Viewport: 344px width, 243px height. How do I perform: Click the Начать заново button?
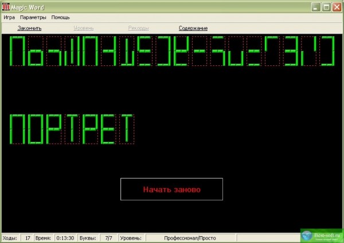tap(171, 189)
